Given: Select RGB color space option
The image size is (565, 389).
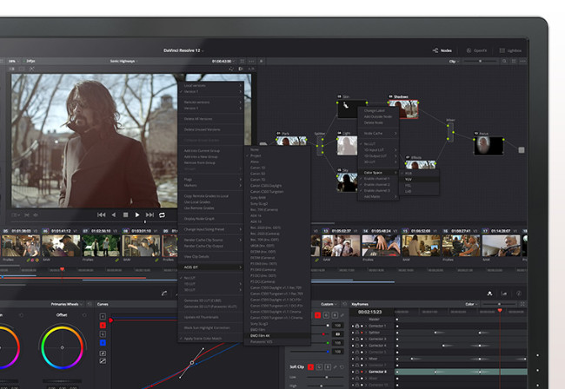Looking at the screenshot, I should pyautogui.click(x=409, y=173).
